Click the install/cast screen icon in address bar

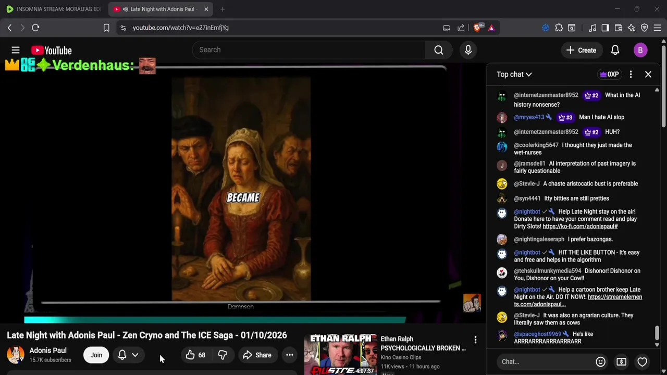click(447, 28)
